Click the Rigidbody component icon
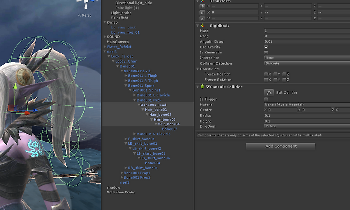The height and width of the screenshot is (210, 350). pos(202,26)
